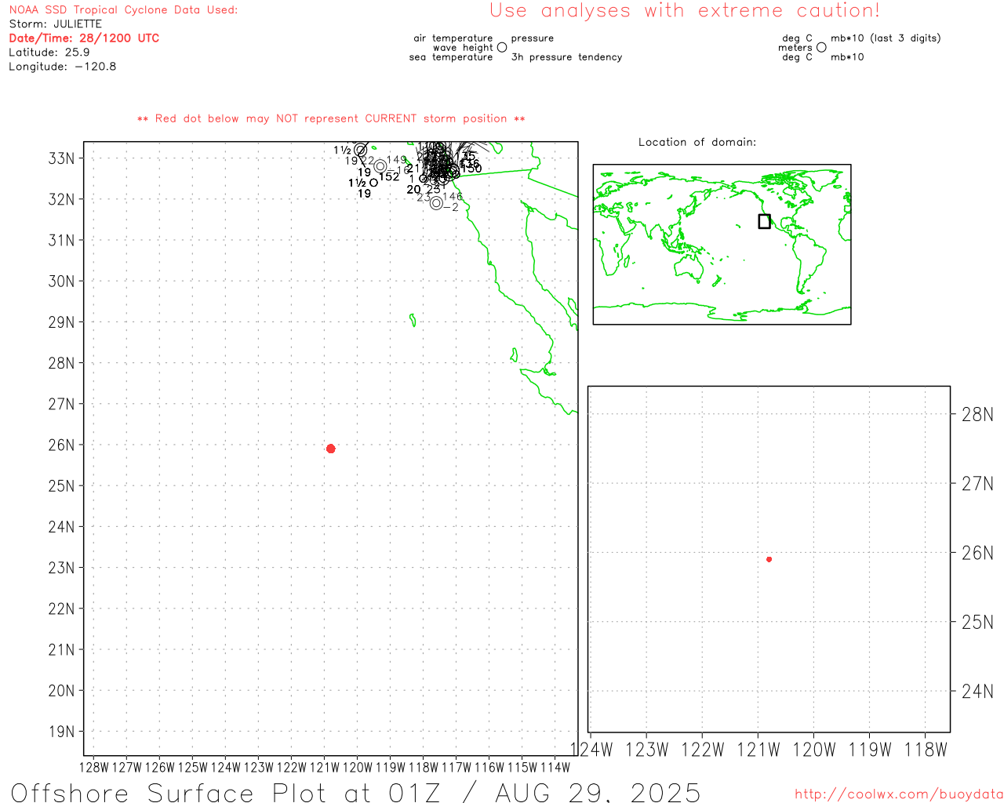Click the '28N' label on the inset map
Screen dimensions: 1004x803
(x=977, y=415)
